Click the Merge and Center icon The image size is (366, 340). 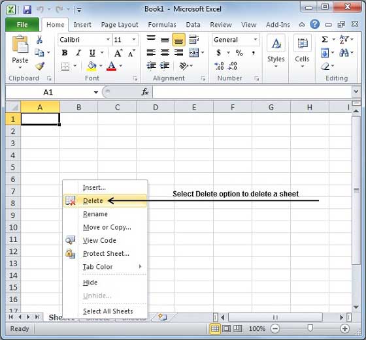(x=193, y=53)
